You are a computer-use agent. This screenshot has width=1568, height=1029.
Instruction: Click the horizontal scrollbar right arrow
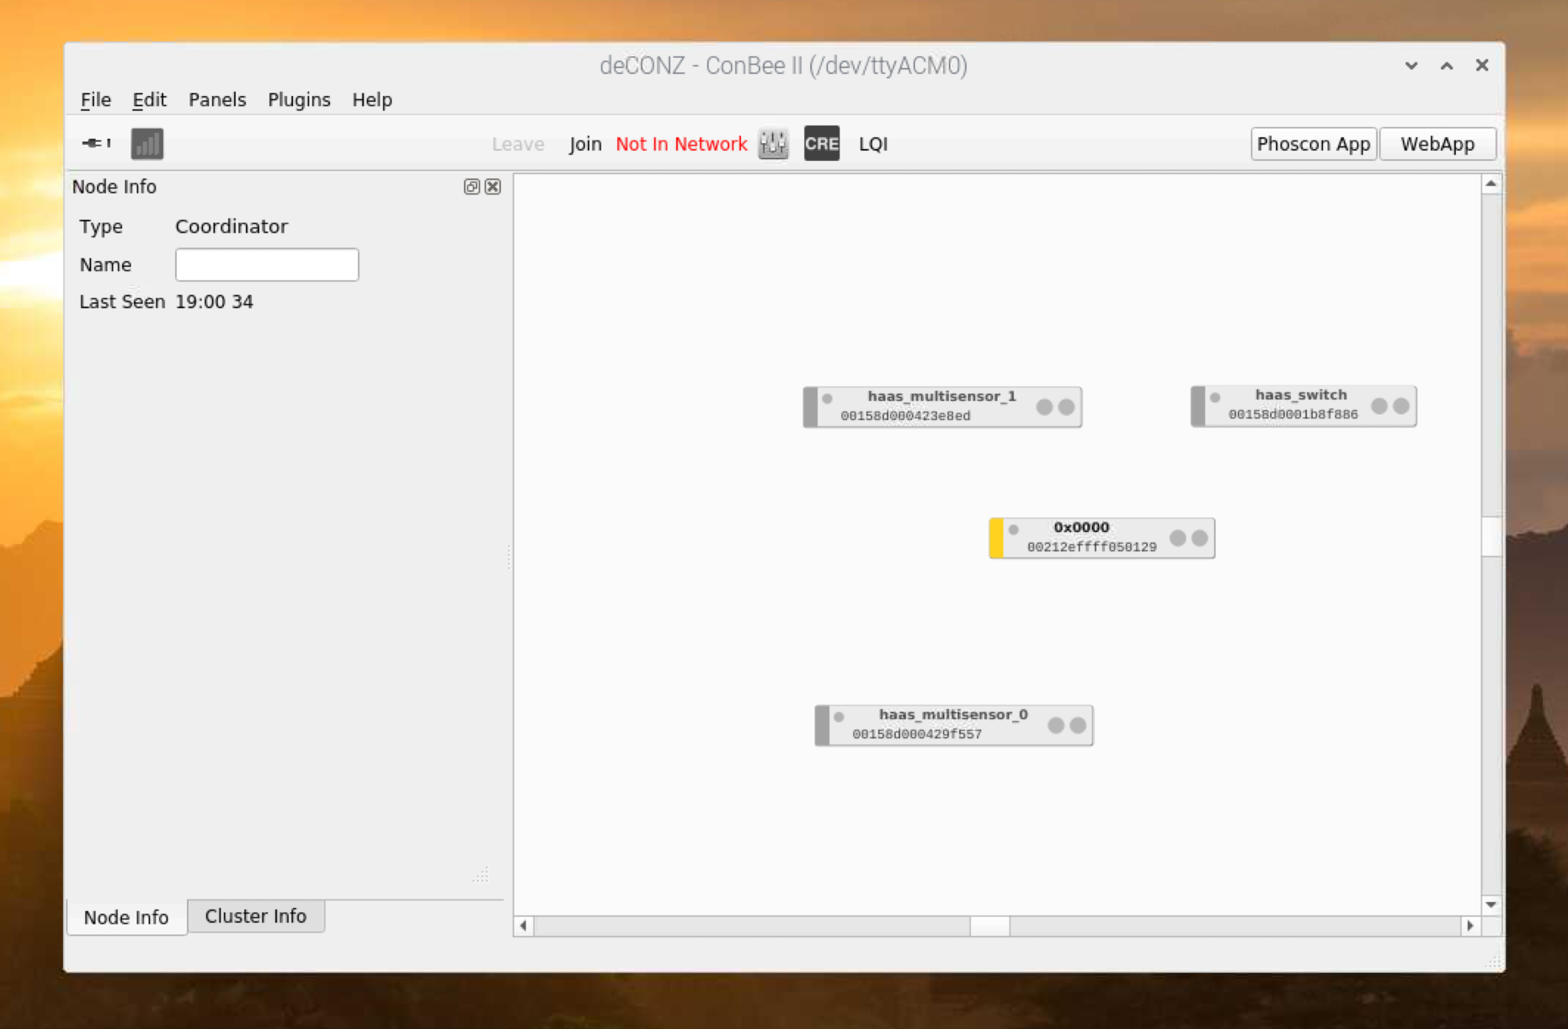tap(1470, 925)
